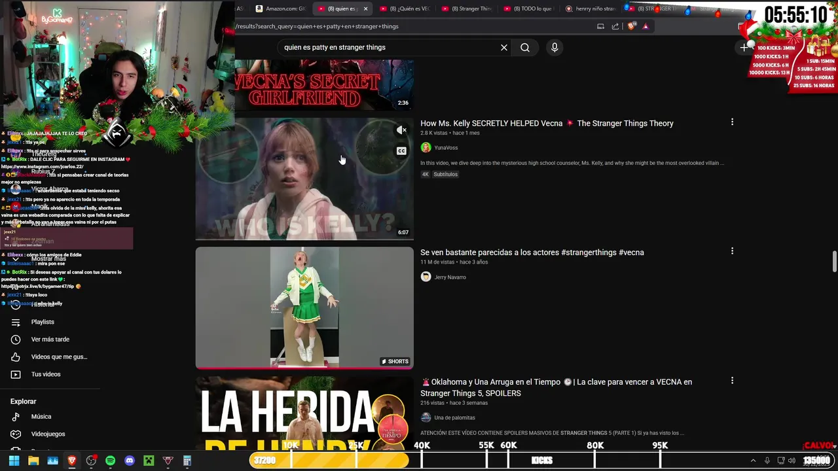
Task: Click the share icon in address bar
Action: tap(615, 26)
